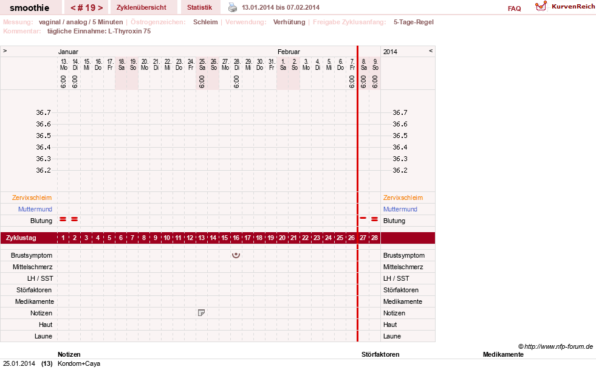Open the Statistik tab
This screenshot has width=596, height=378.
click(199, 7)
